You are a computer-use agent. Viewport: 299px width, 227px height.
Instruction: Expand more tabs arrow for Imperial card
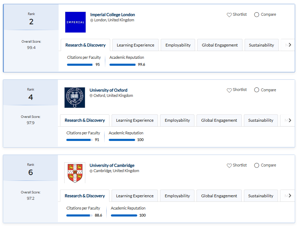(x=290, y=45)
